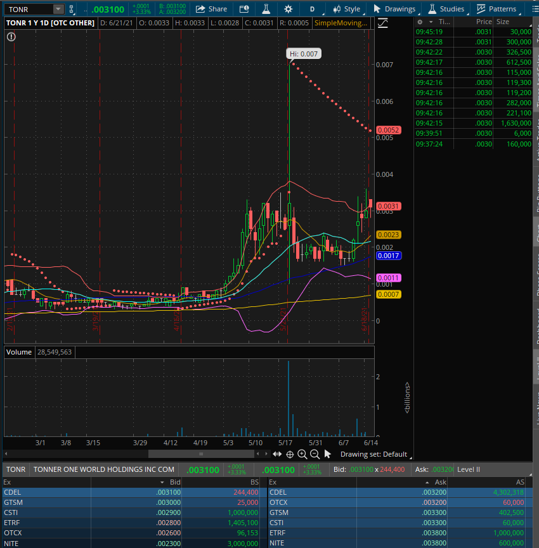Click the Volume study label
The width and height of the screenshot is (539, 548).
19,352
